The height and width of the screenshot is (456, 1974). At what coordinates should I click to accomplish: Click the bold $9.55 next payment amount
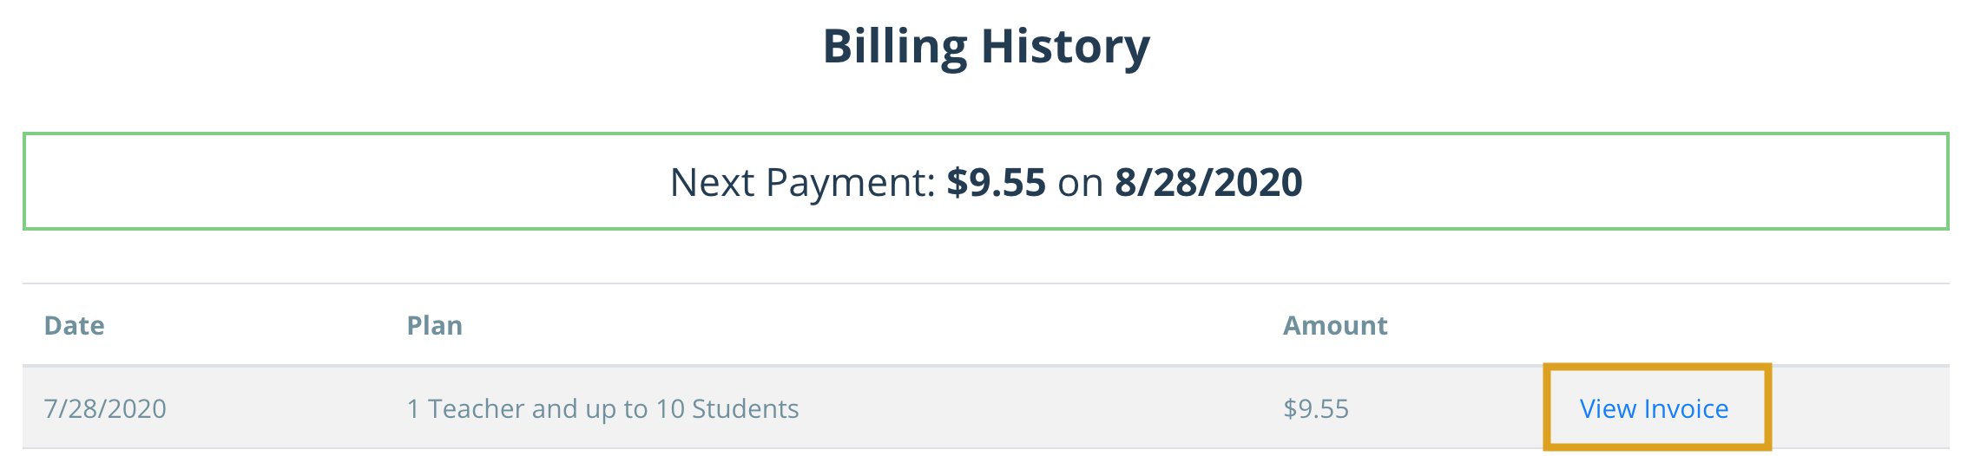point(996,182)
